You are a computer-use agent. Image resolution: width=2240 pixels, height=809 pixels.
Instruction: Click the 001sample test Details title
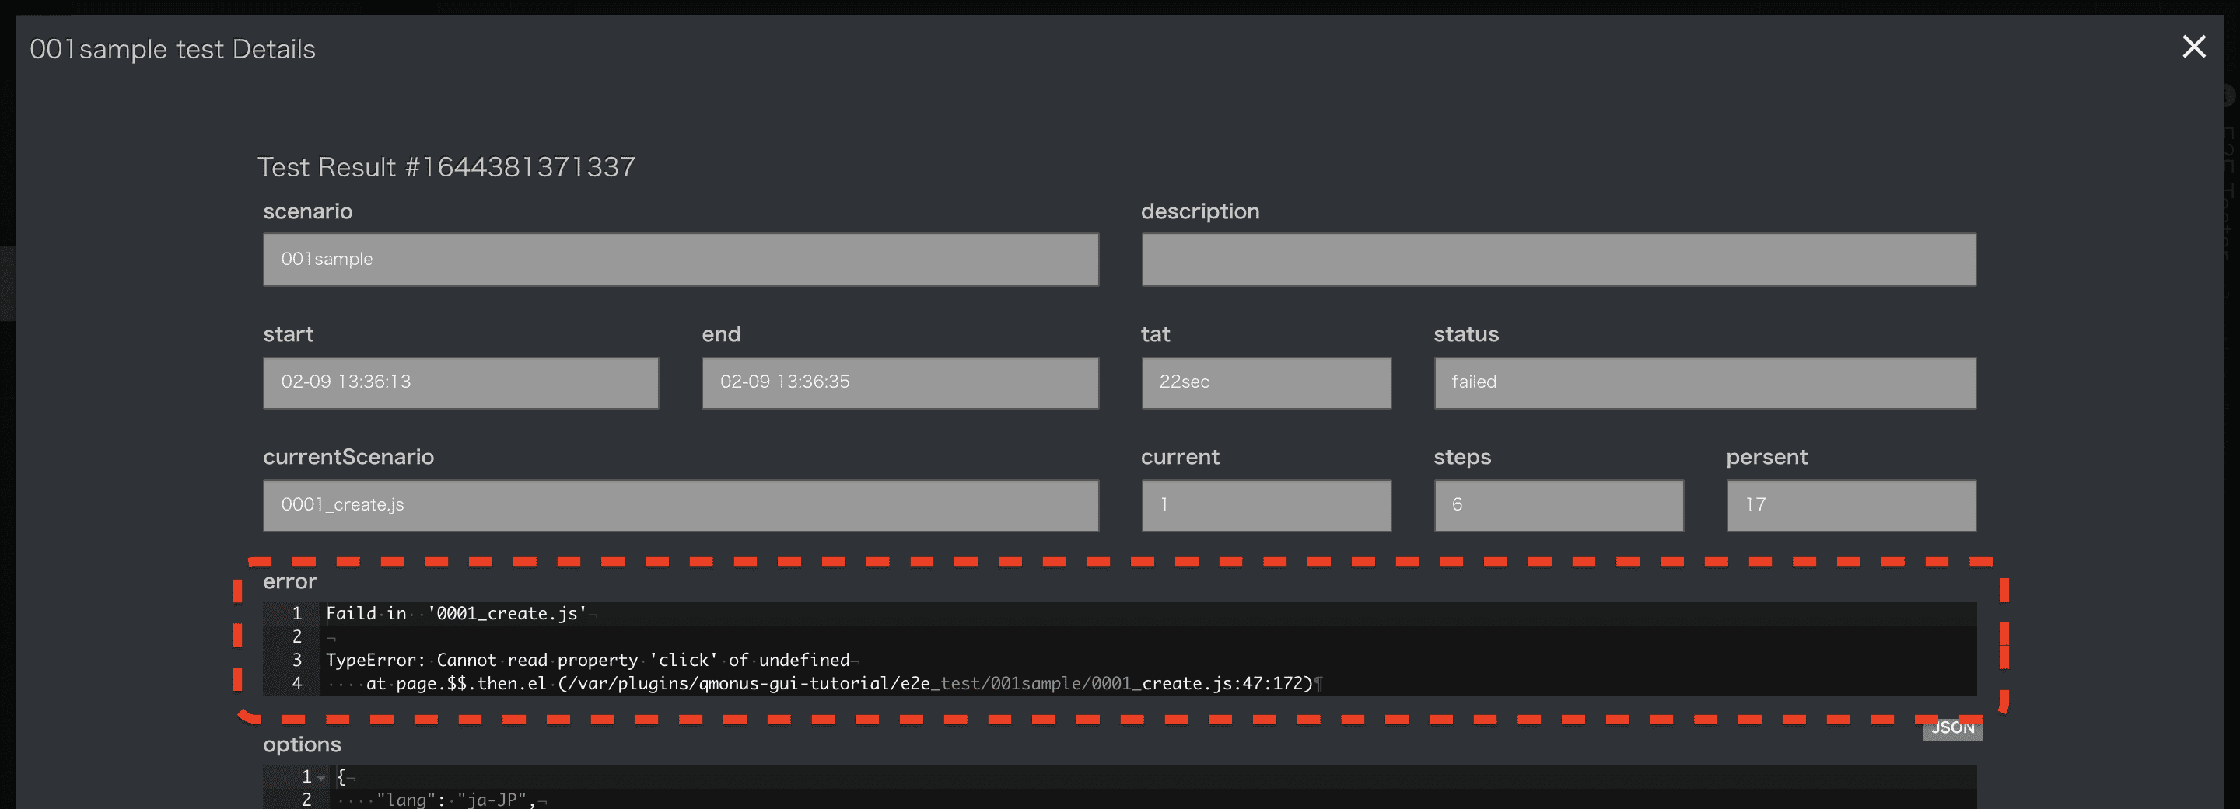172,50
